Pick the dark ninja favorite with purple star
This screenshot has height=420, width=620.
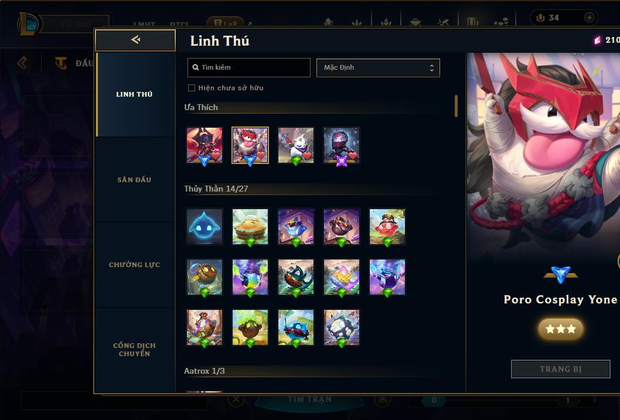tap(342, 145)
